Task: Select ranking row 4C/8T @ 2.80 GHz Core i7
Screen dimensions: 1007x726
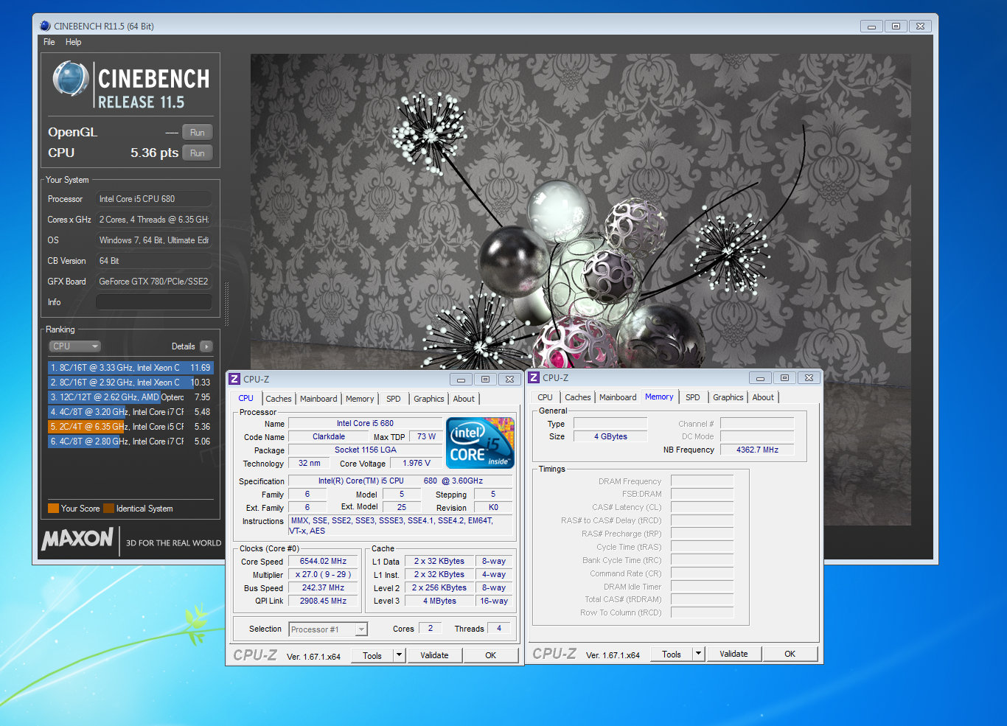Action: [130, 441]
